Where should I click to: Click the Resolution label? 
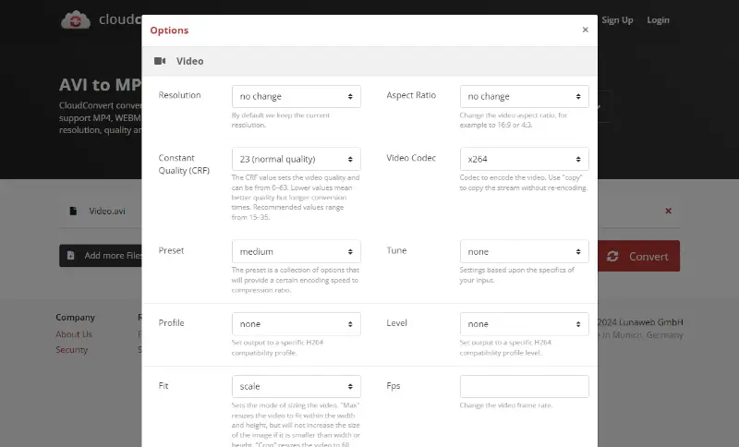[179, 95]
